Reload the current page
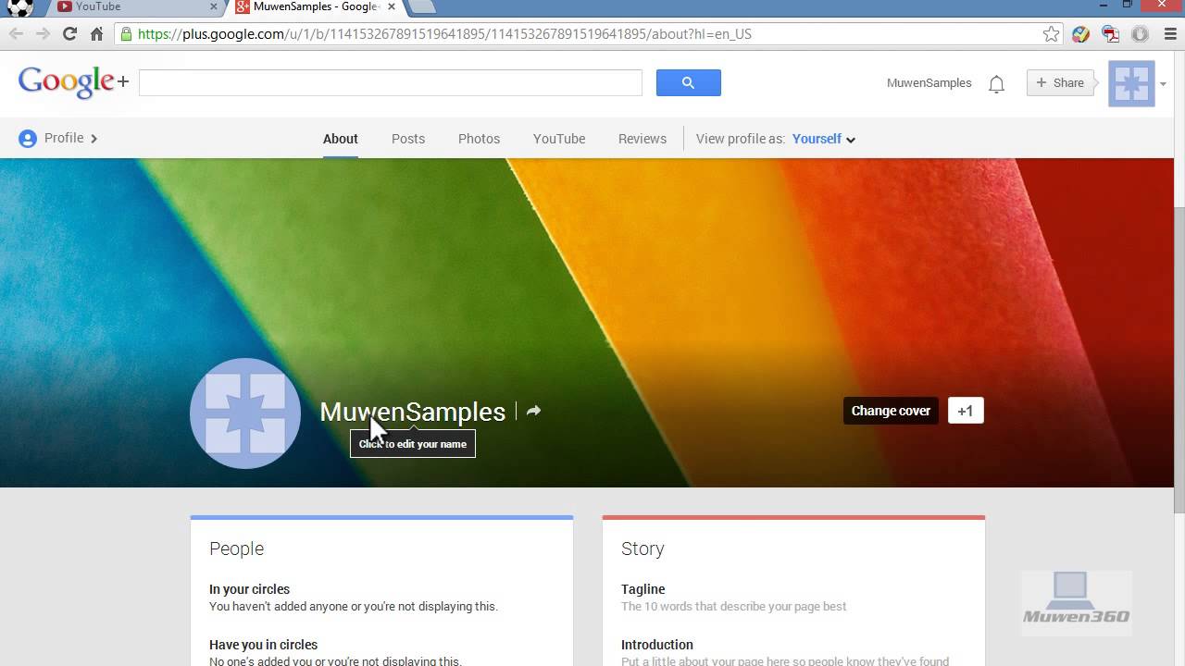 tap(69, 34)
